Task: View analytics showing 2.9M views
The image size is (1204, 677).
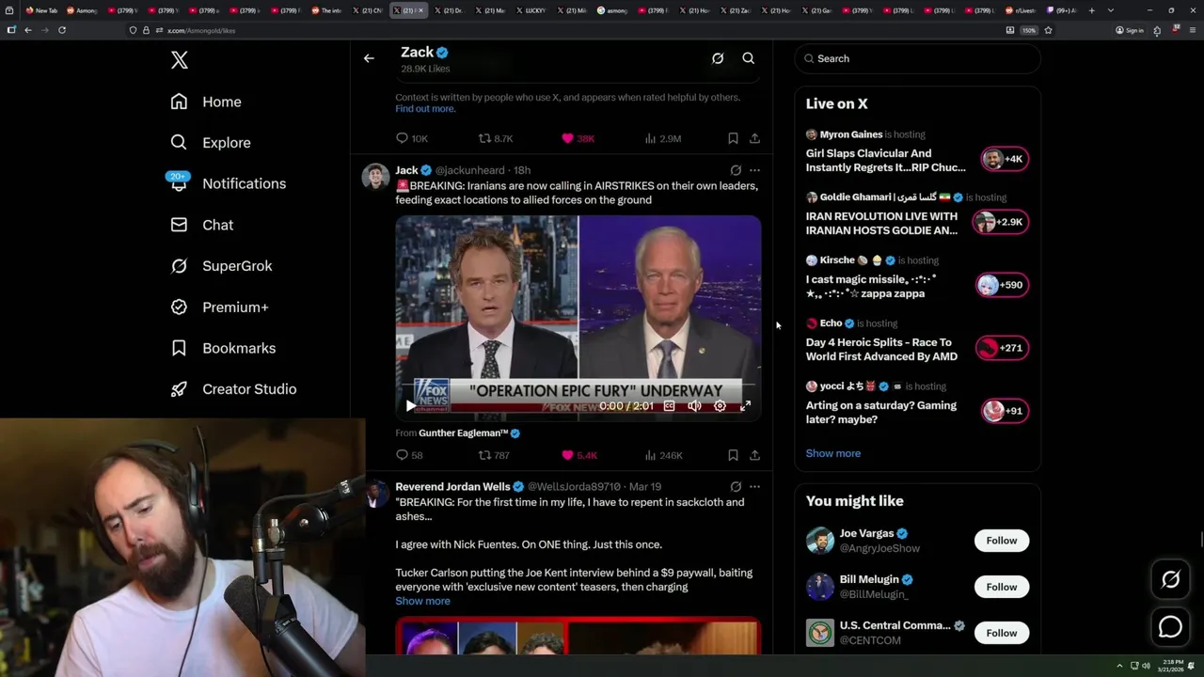Action: (x=663, y=138)
